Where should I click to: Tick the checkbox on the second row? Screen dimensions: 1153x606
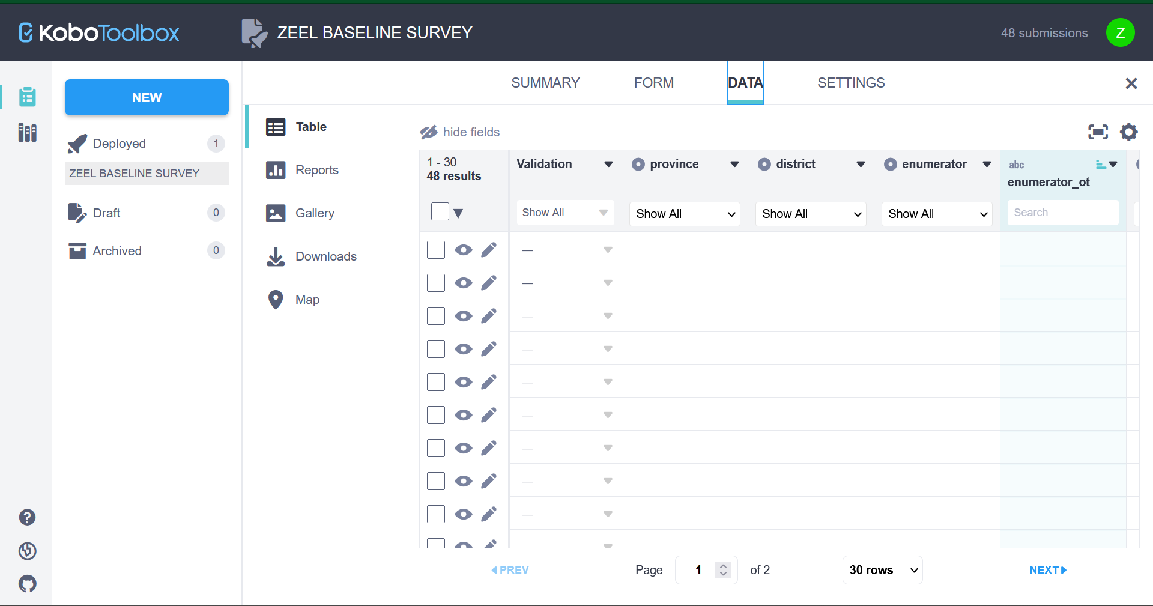[435, 283]
